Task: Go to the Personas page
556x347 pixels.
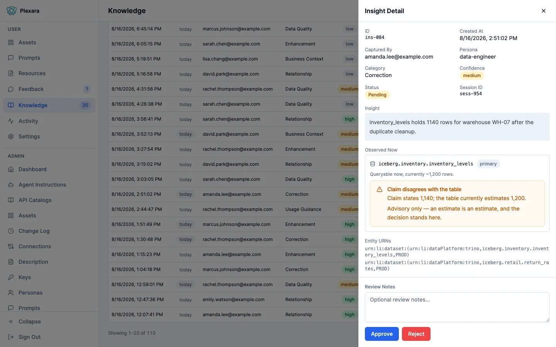Action: (49, 293)
